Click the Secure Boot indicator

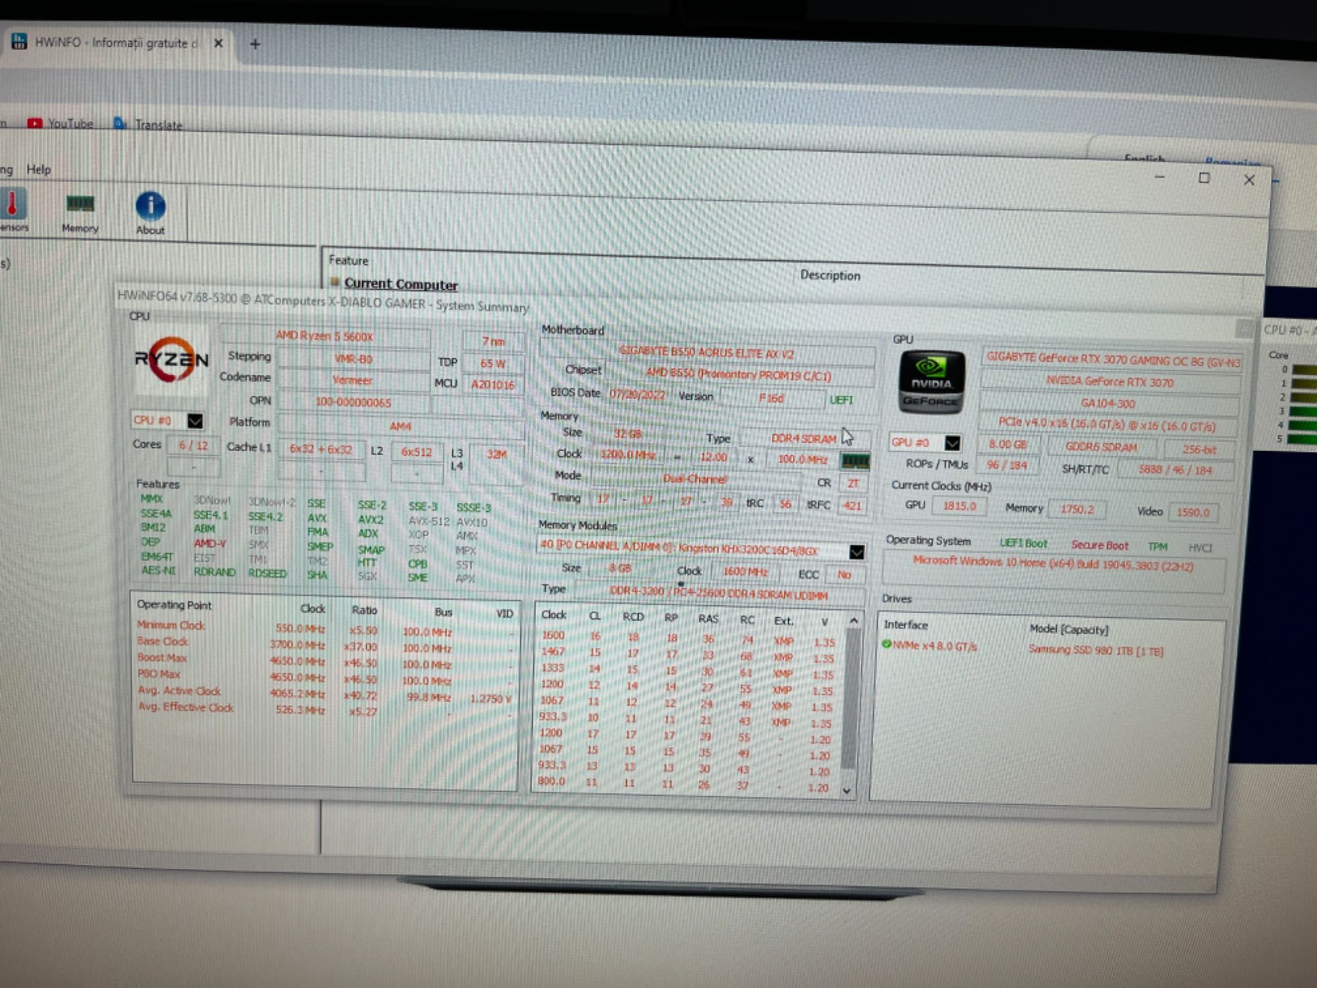[1099, 545]
